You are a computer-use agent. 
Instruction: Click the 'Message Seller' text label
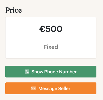54,88
